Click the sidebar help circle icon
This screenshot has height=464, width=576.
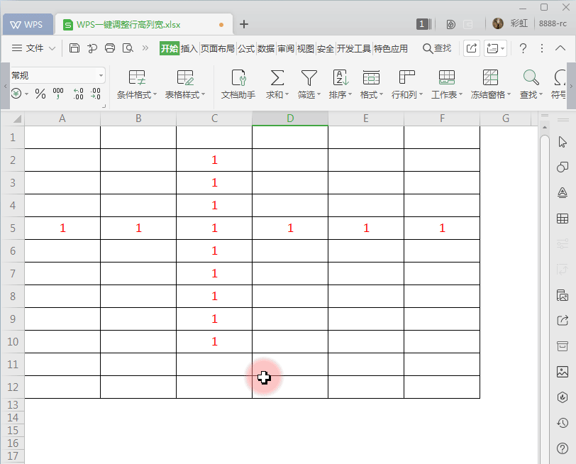(563, 448)
